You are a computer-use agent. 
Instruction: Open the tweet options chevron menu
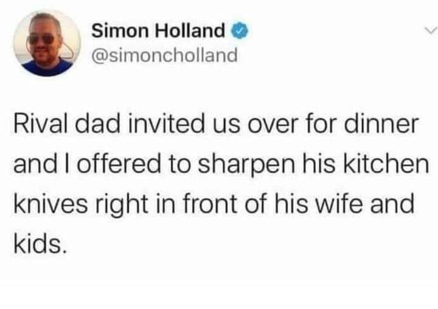coord(429,30)
